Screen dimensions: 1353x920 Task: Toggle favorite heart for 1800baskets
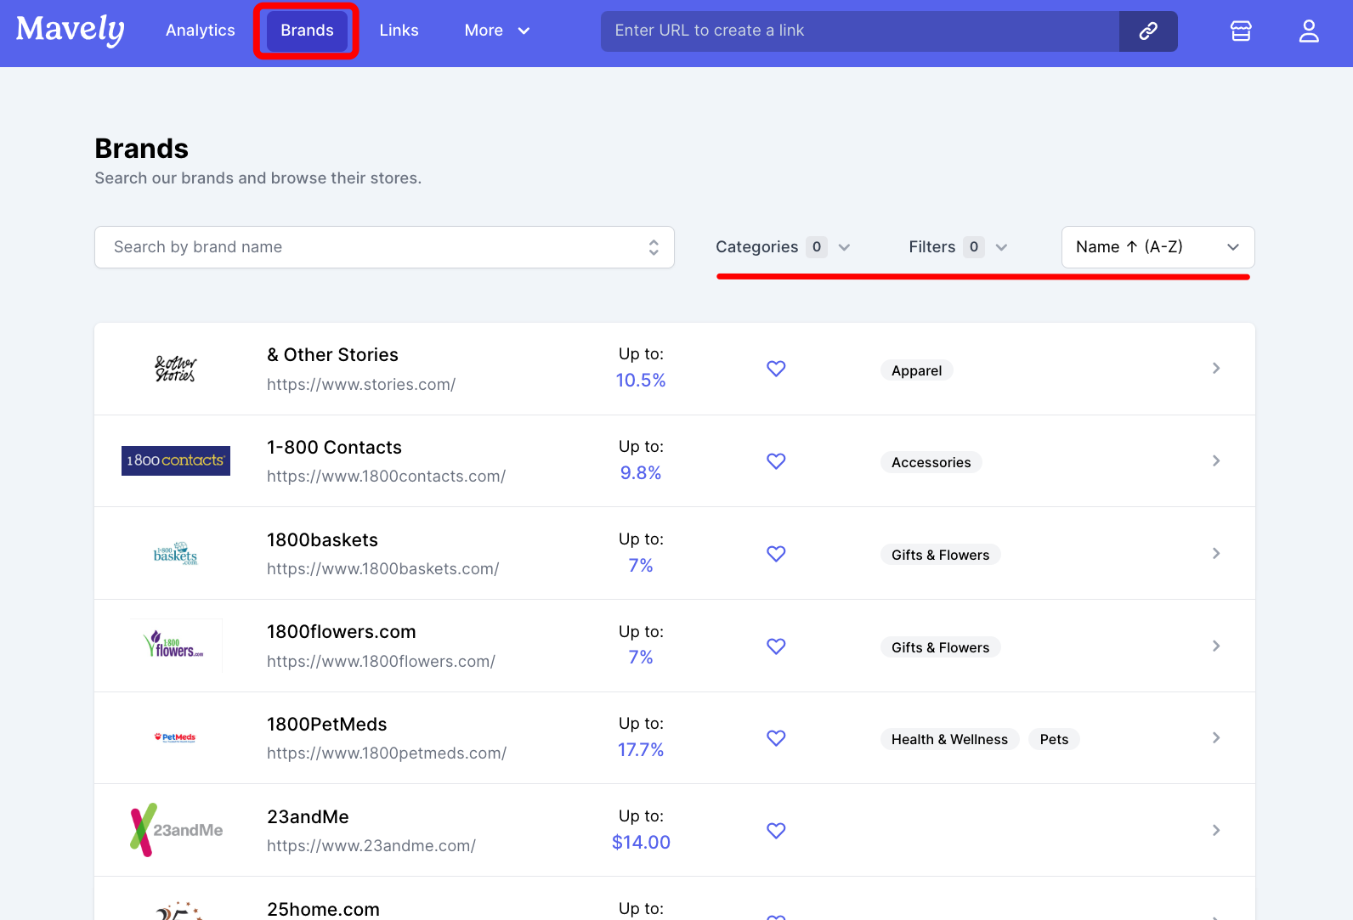point(776,554)
